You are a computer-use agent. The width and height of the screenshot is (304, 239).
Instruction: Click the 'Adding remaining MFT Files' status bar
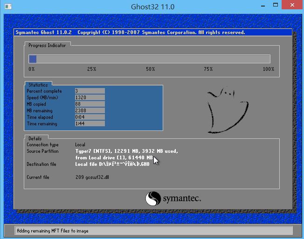tap(153, 231)
